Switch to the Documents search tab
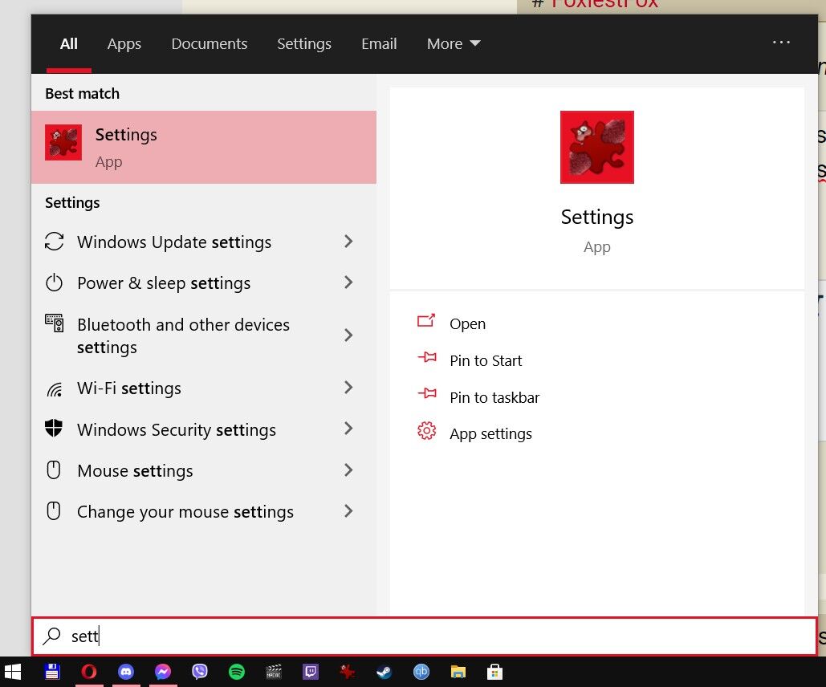This screenshot has height=687, width=826. (210, 43)
